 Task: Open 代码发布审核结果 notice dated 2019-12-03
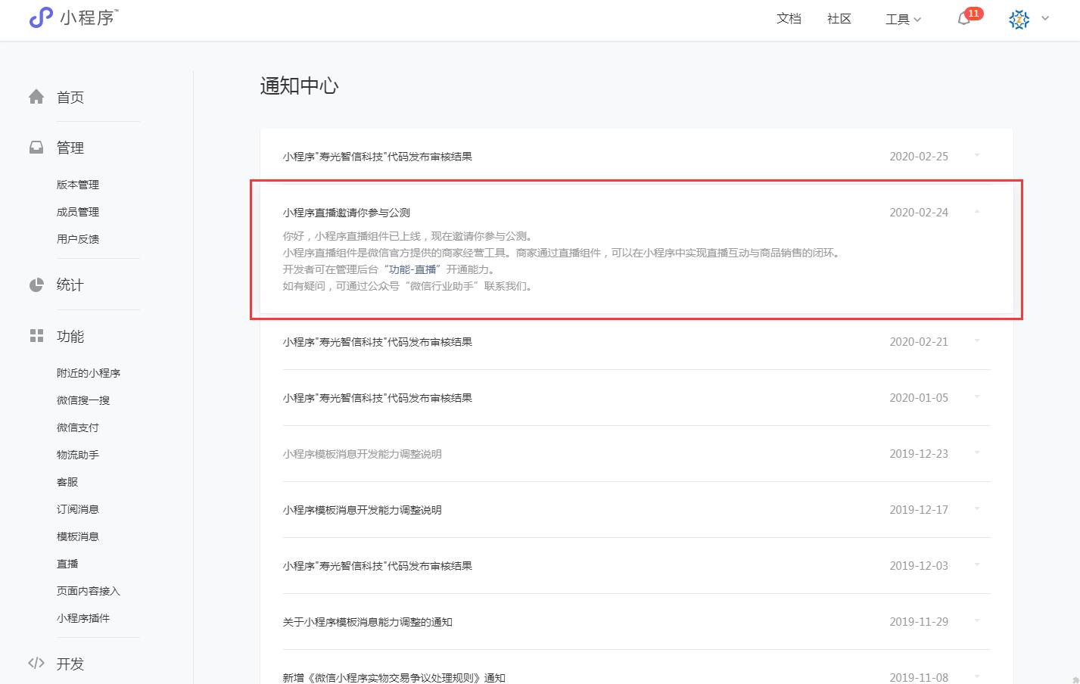tap(378, 566)
